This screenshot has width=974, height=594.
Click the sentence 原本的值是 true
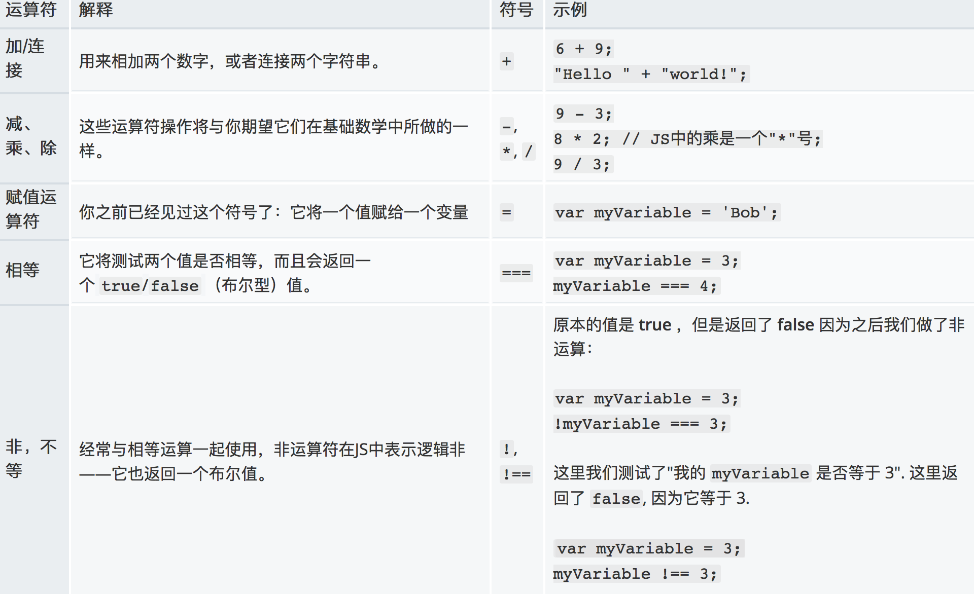612,324
